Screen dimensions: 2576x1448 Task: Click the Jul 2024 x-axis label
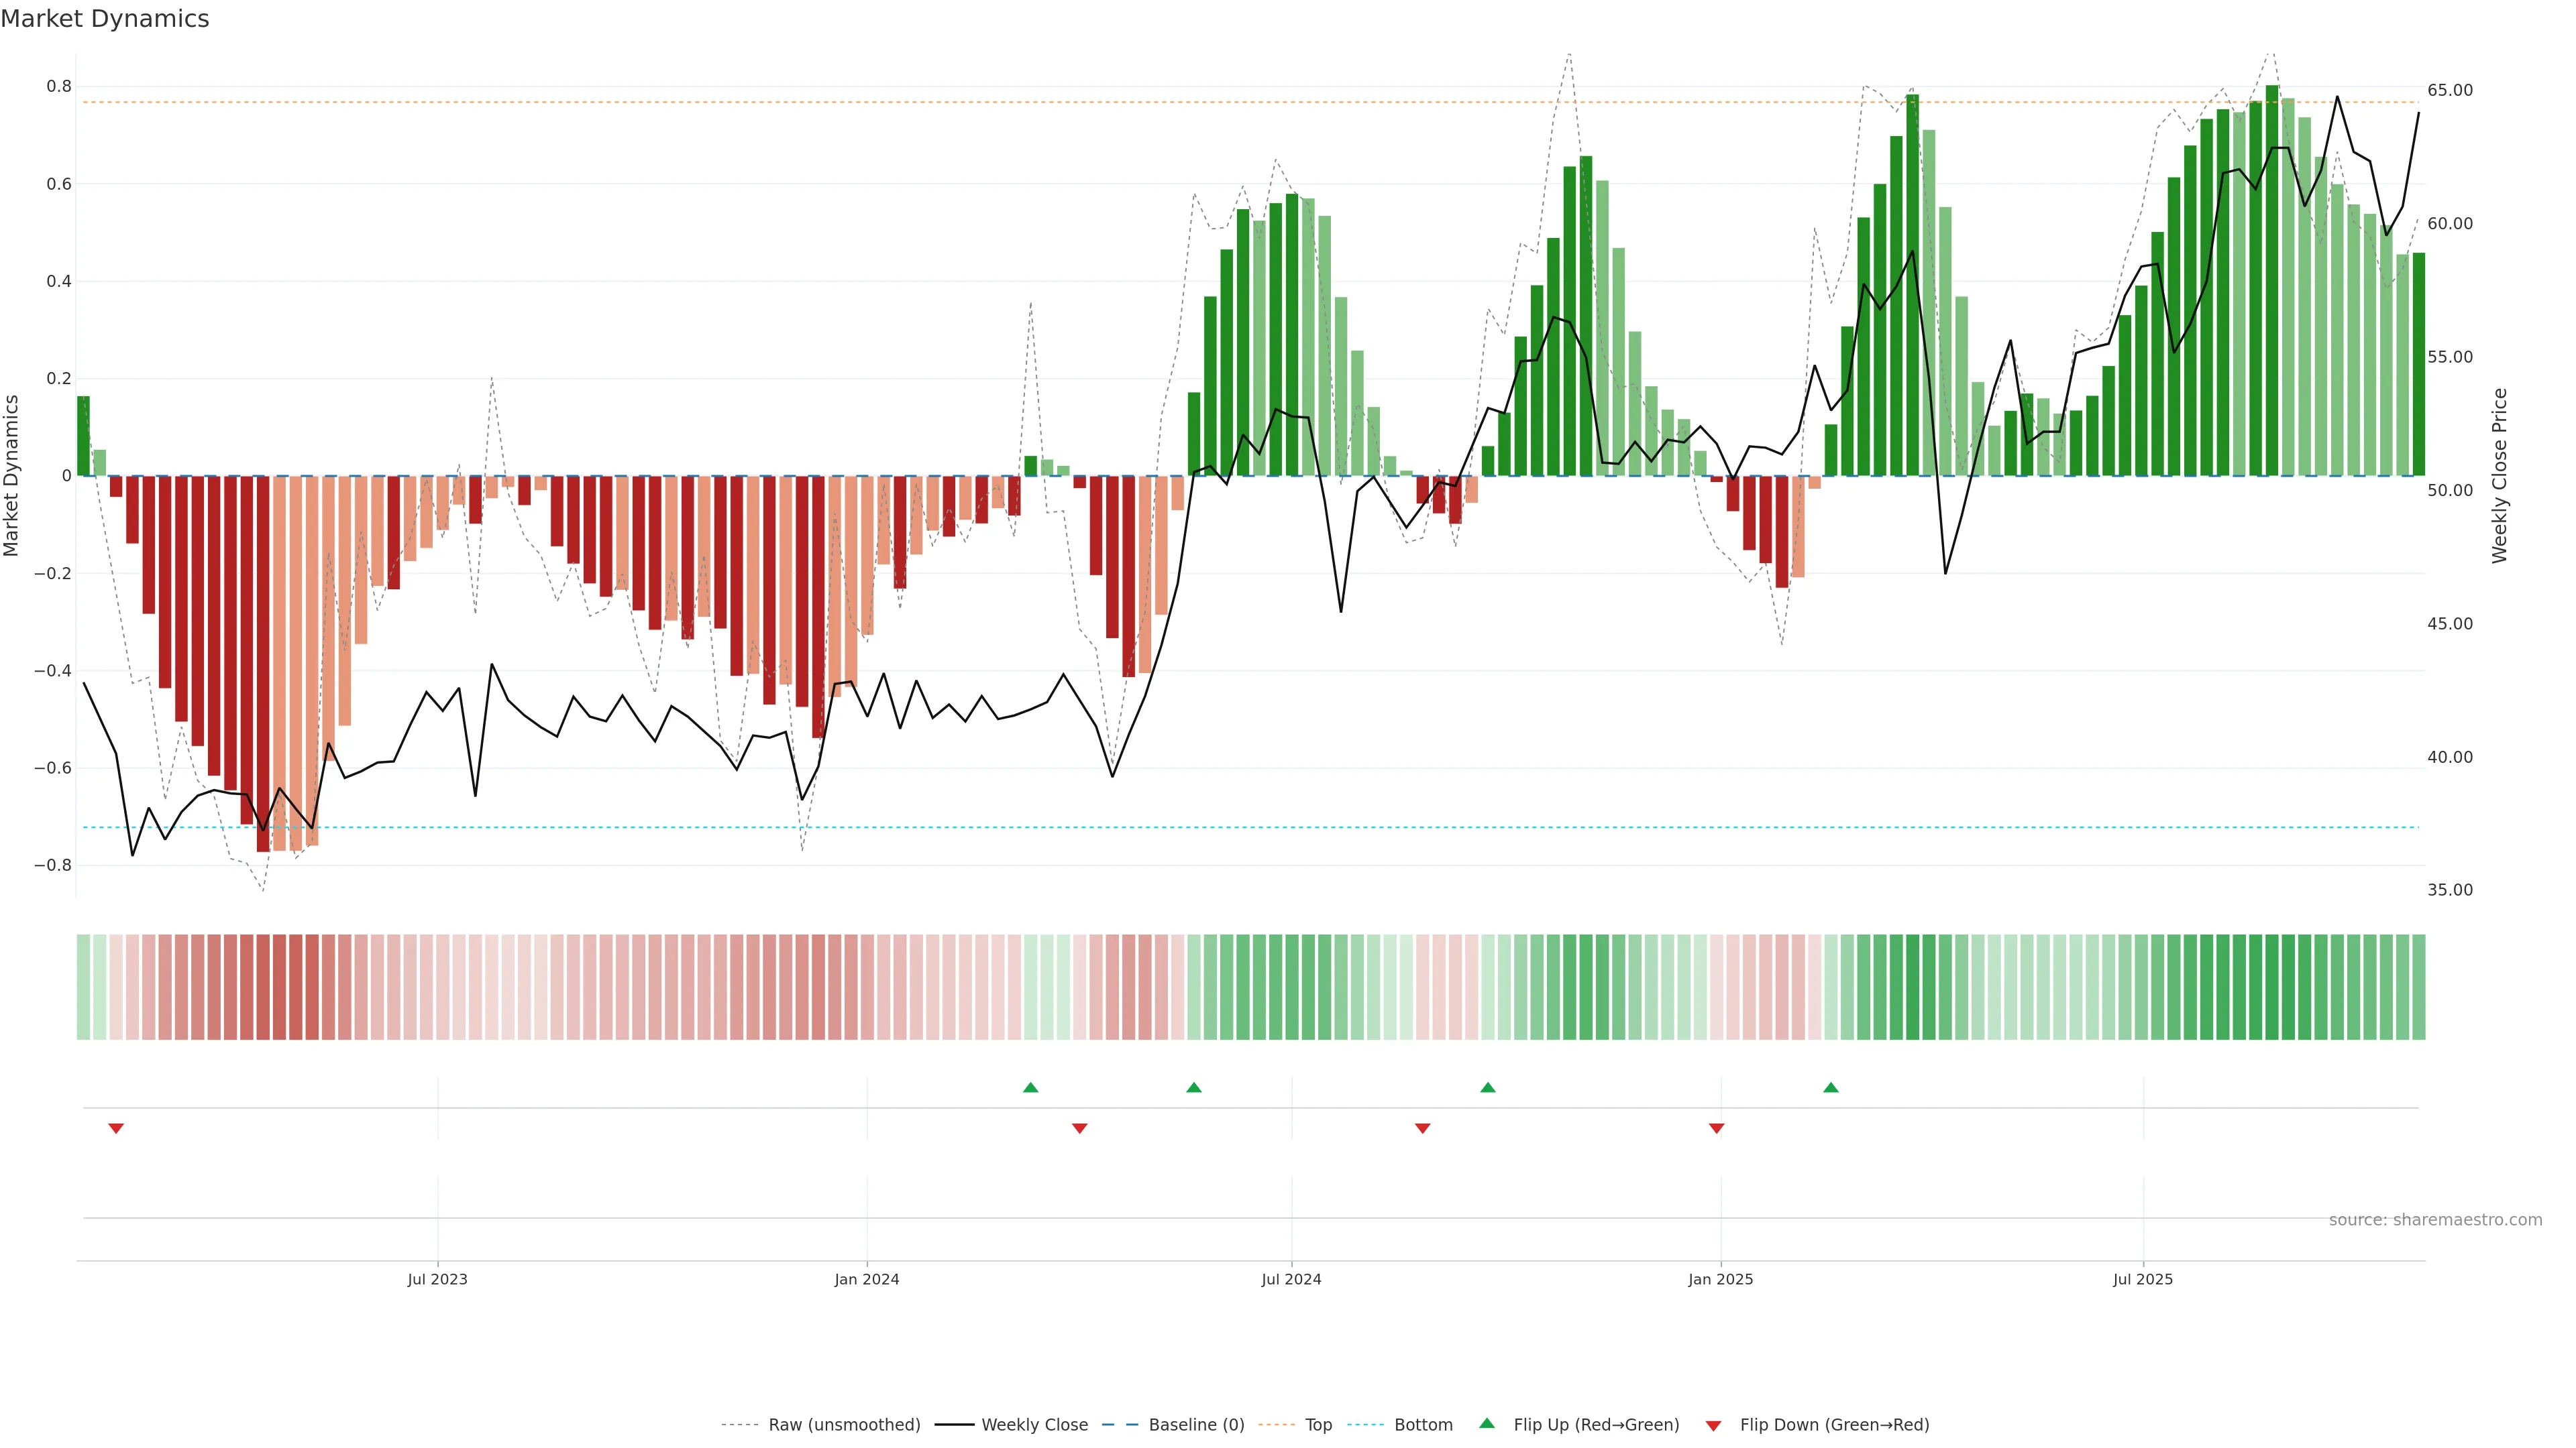click(x=1291, y=1279)
